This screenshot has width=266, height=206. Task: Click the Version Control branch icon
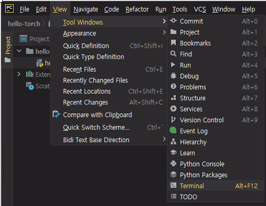pos(173,120)
